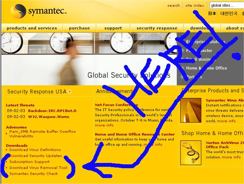The width and height of the screenshot is (244, 184).
Task: Open Backdoor.IRC.RPCBot.D threat
Action: 52,111
